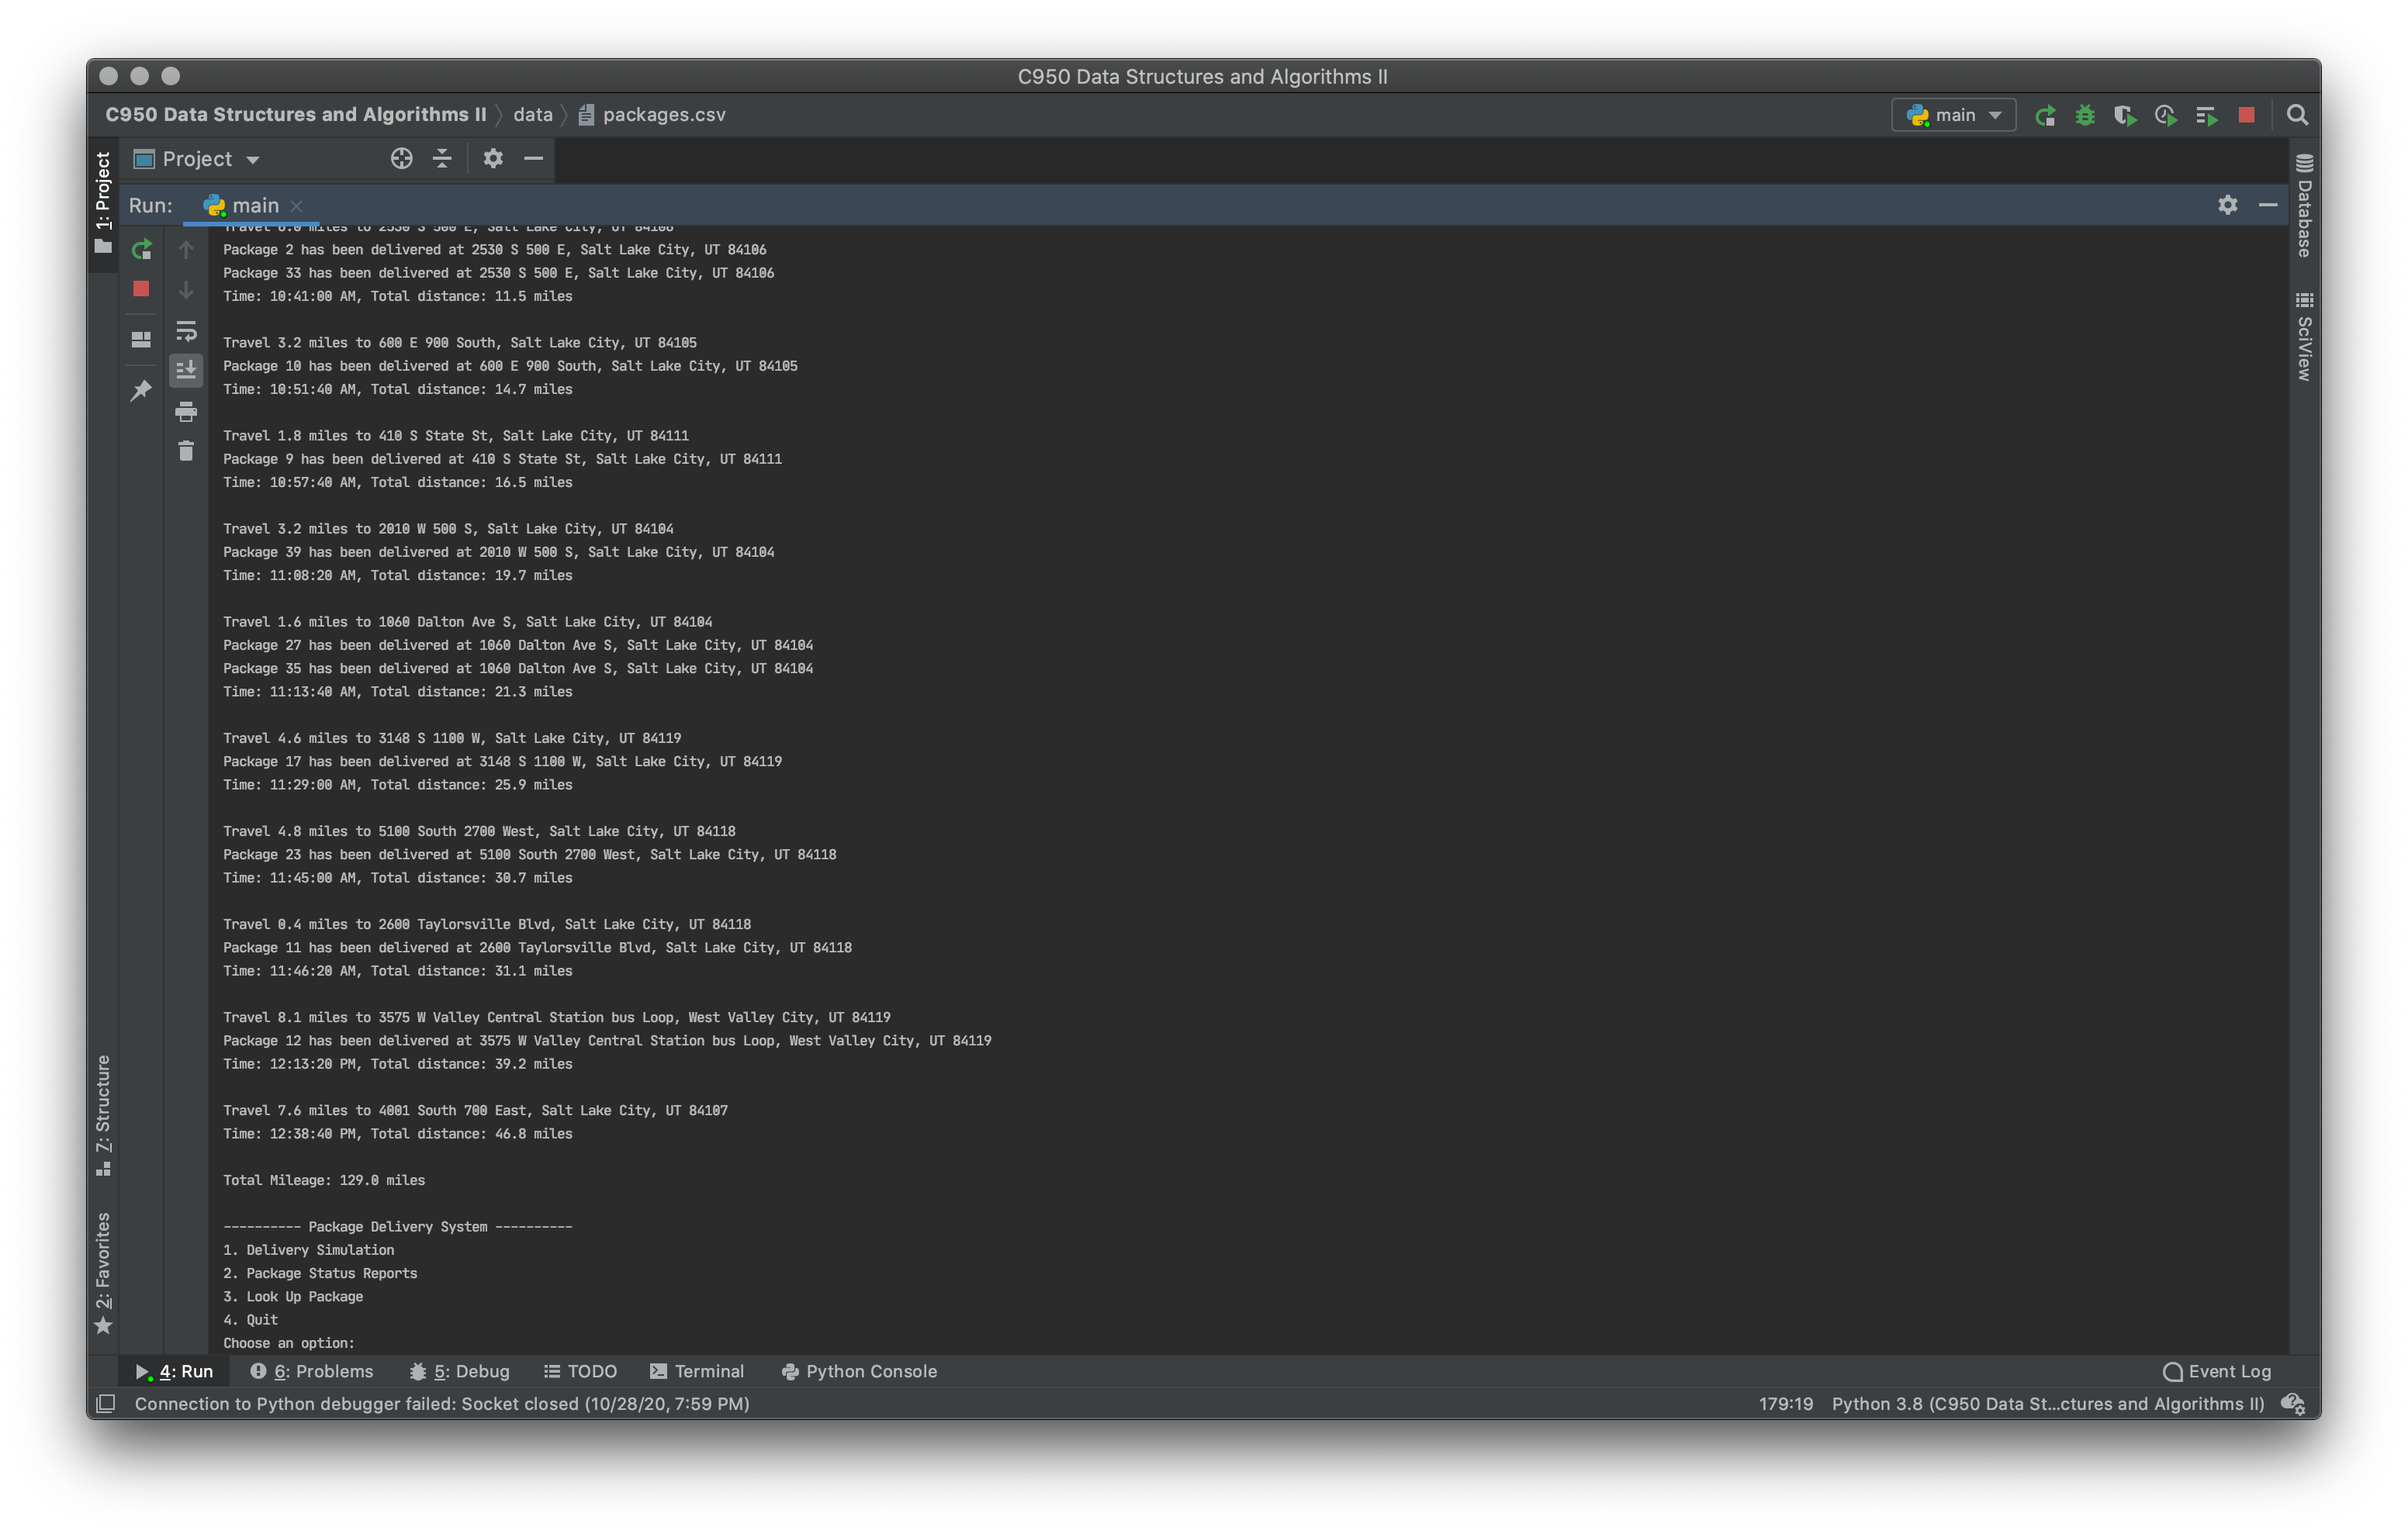The image size is (2408, 1534).
Task: Open the Terminal tool tab
Action: point(696,1371)
